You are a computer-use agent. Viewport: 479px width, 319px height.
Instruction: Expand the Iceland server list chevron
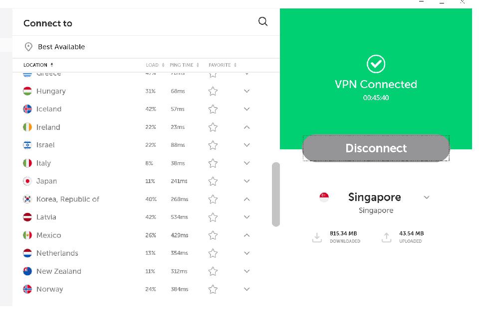[246, 109]
